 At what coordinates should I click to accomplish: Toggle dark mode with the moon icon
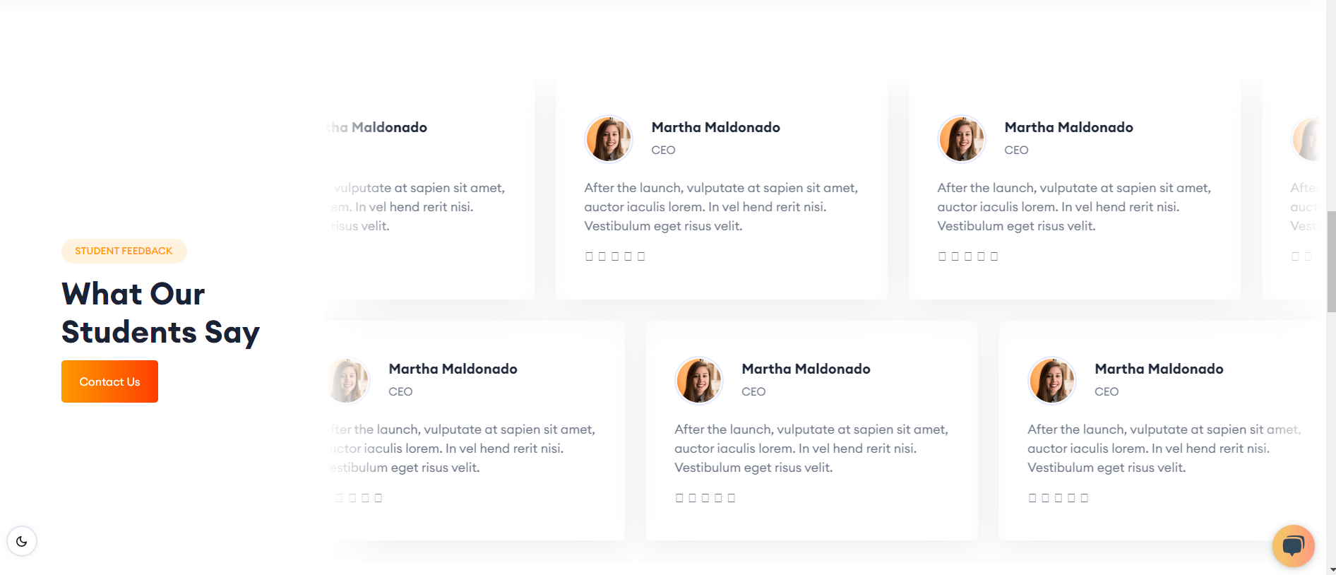pyautogui.click(x=22, y=541)
